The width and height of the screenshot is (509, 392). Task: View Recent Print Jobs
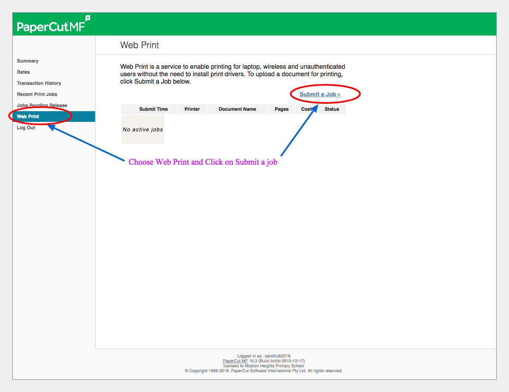[x=37, y=94]
